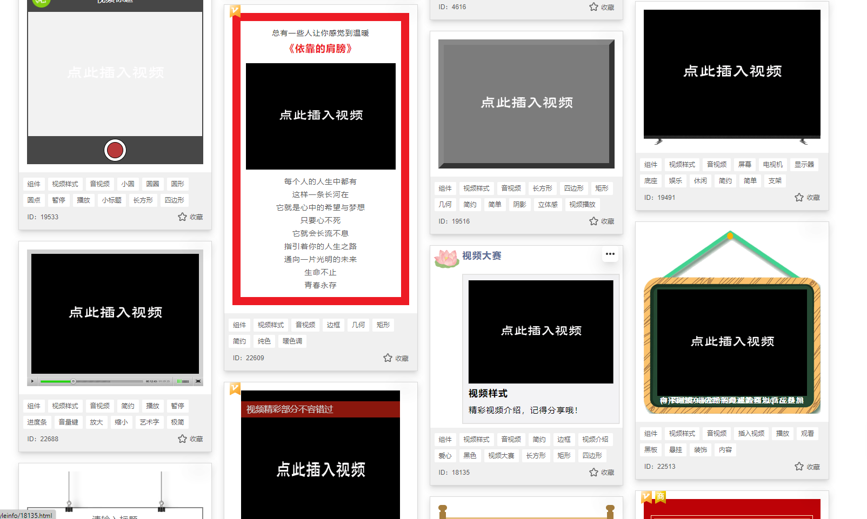The height and width of the screenshot is (519, 867).
Task: Click the star icon for template 19516
Action: (593, 221)
